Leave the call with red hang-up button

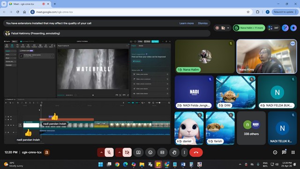[196, 152]
